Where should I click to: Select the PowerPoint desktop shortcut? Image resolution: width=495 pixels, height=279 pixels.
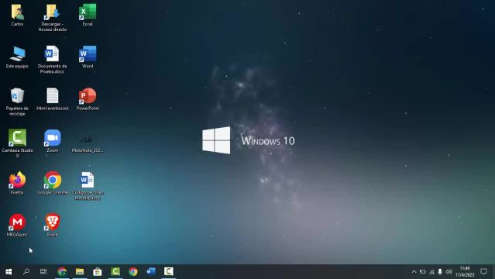pyautogui.click(x=88, y=99)
